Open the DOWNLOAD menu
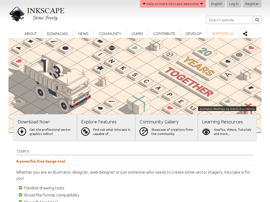270x202 pixels. click(57, 34)
